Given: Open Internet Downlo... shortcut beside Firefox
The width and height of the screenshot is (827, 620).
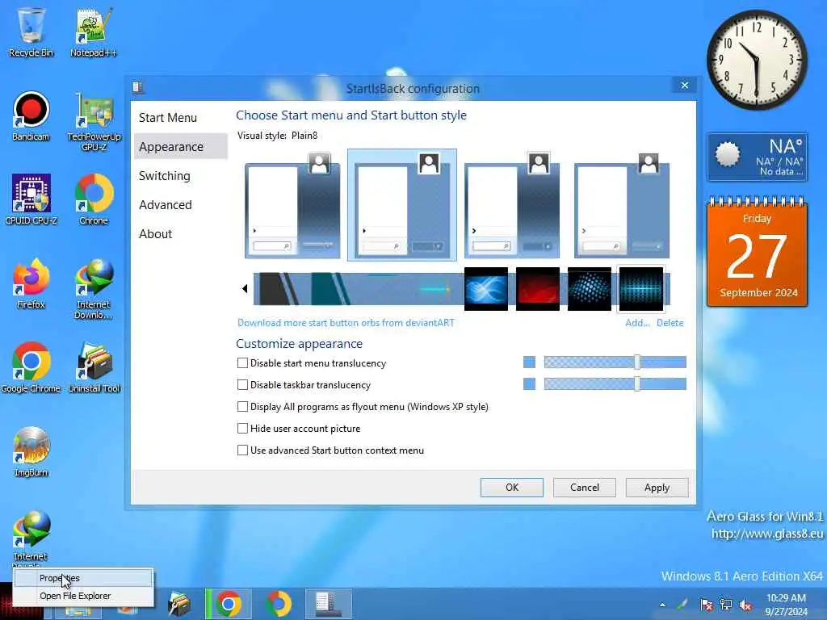Looking at the screenshot, I should [x=94, y=288].
